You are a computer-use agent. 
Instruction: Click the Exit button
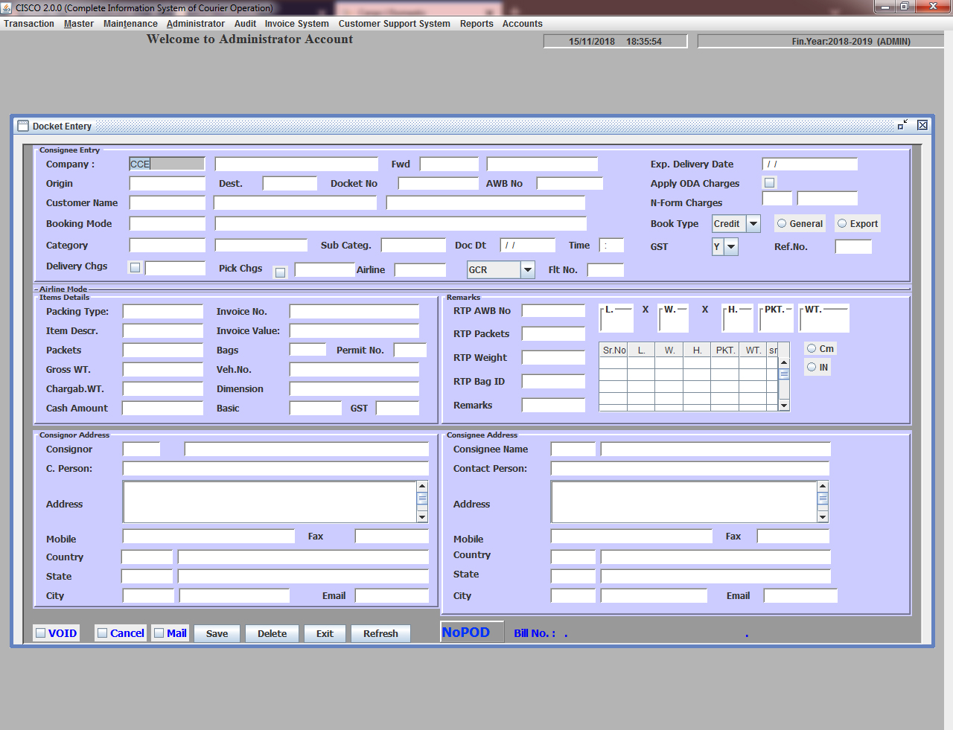coord(325,633)
